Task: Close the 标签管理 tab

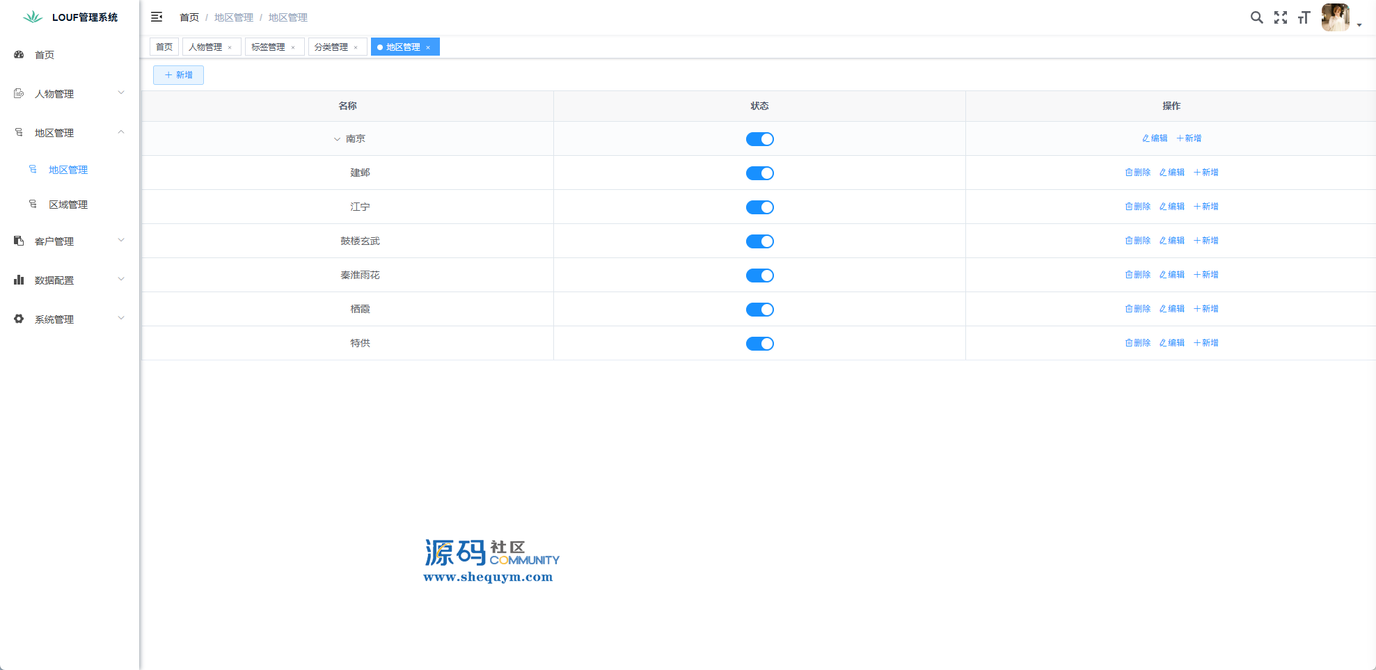Action: (293, 47)
